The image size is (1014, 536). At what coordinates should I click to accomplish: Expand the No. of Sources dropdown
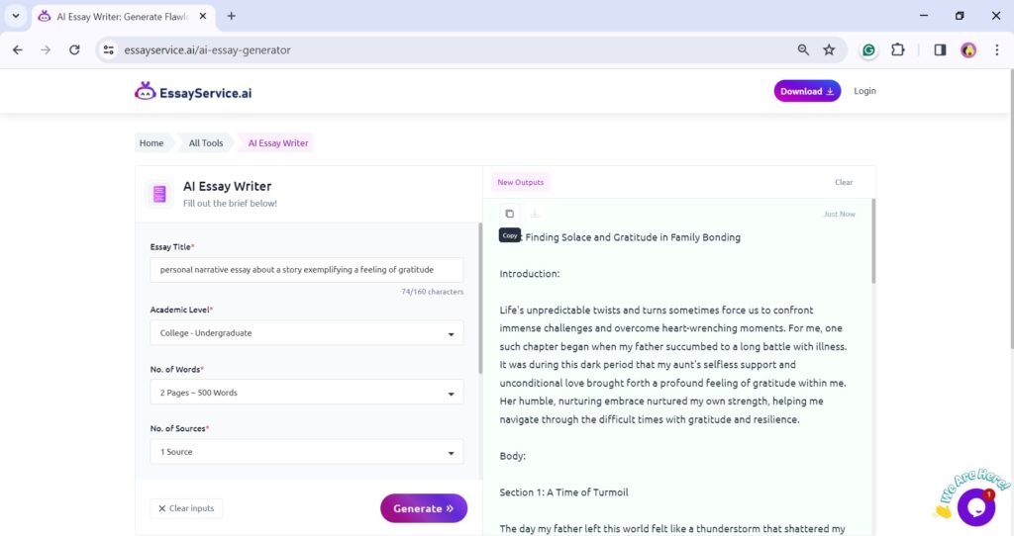coord(307,452)
